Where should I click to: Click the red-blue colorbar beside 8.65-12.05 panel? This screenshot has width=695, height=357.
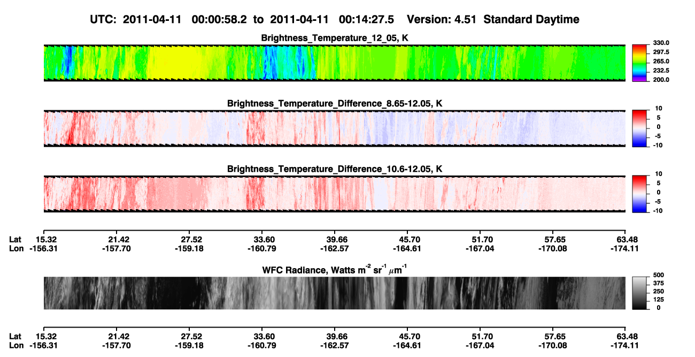point(639,128)
